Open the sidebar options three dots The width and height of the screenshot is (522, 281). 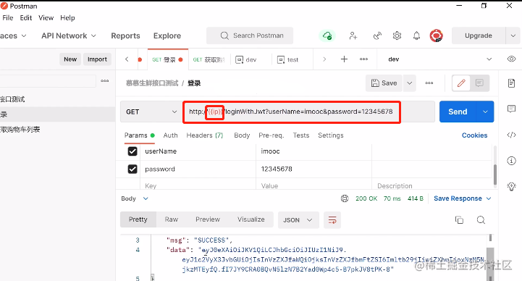point(104,81)
